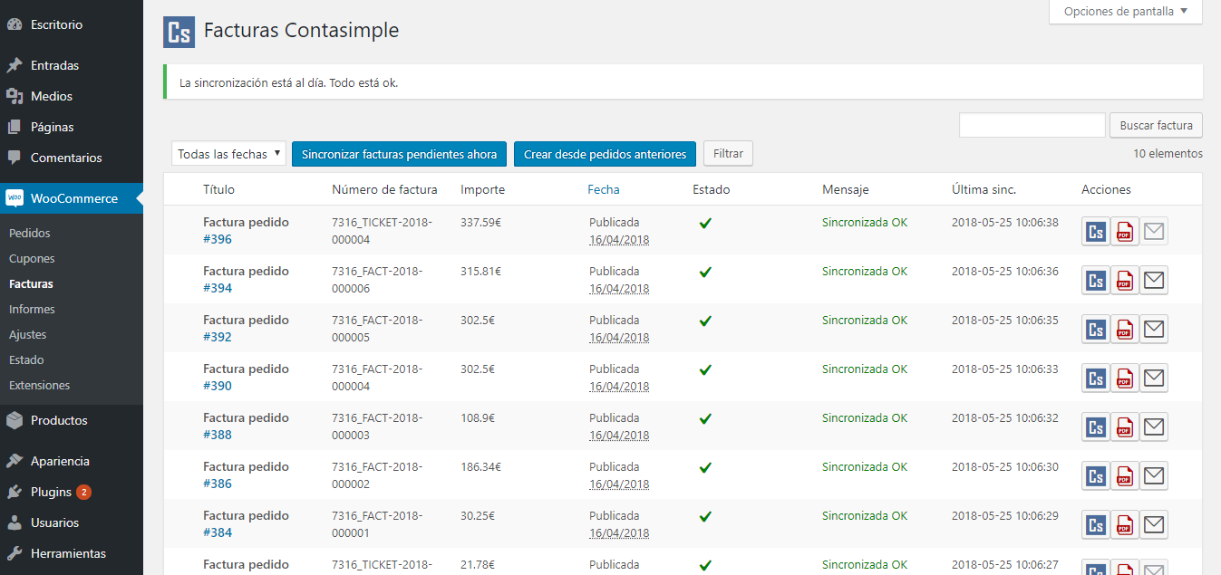Screen dimensions: 1221x575
Task: Open Pedidos in WooCommerce submenu
Action: coord(30,233)
